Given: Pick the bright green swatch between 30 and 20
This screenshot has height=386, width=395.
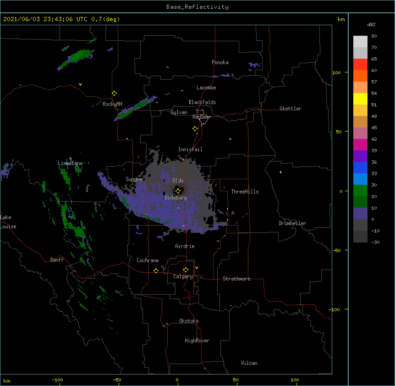Looking at the screenshot, I should [x=360, y=191].
